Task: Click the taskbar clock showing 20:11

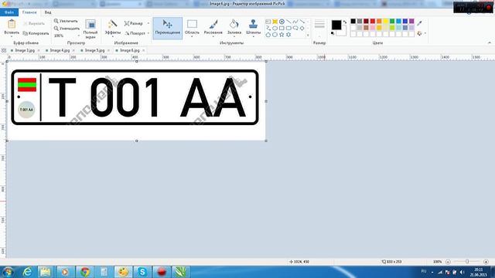Action: pyautogui.click(x=478, y=273)
